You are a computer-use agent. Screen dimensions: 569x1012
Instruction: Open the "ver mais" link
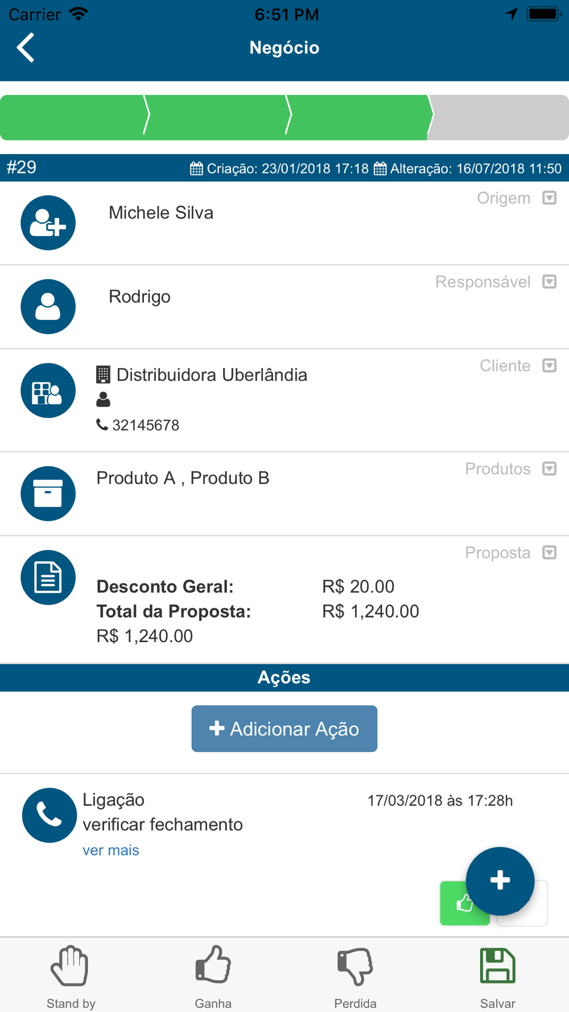coord(111,850)
